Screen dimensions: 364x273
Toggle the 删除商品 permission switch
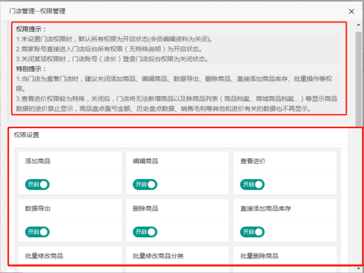[x=145, y=232]
